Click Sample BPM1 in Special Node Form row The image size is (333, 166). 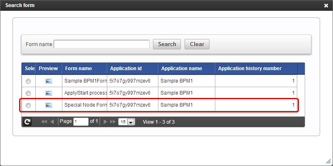tap(187, 105)
